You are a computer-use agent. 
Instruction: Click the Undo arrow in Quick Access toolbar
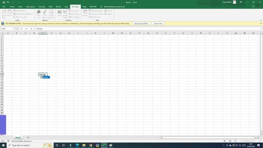pos(8,2)
